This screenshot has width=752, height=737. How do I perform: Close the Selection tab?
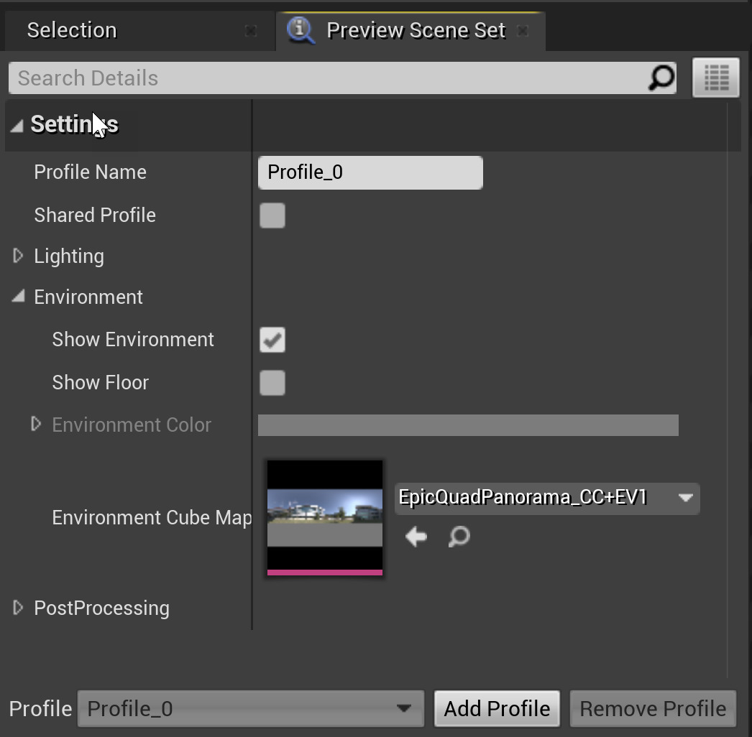point(250,31)
